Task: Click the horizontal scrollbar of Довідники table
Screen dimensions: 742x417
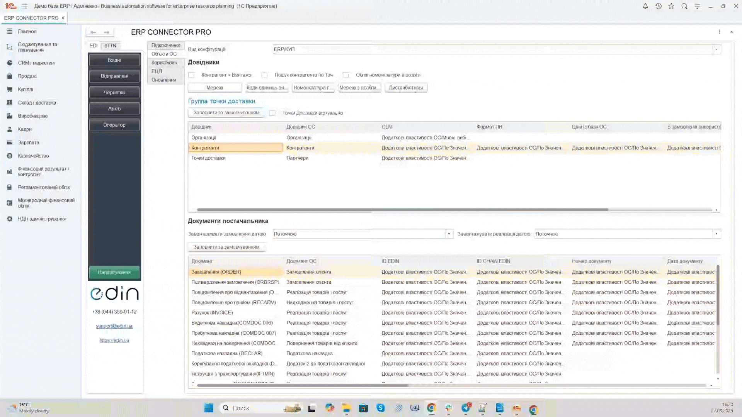Action: tap(402, 210)
